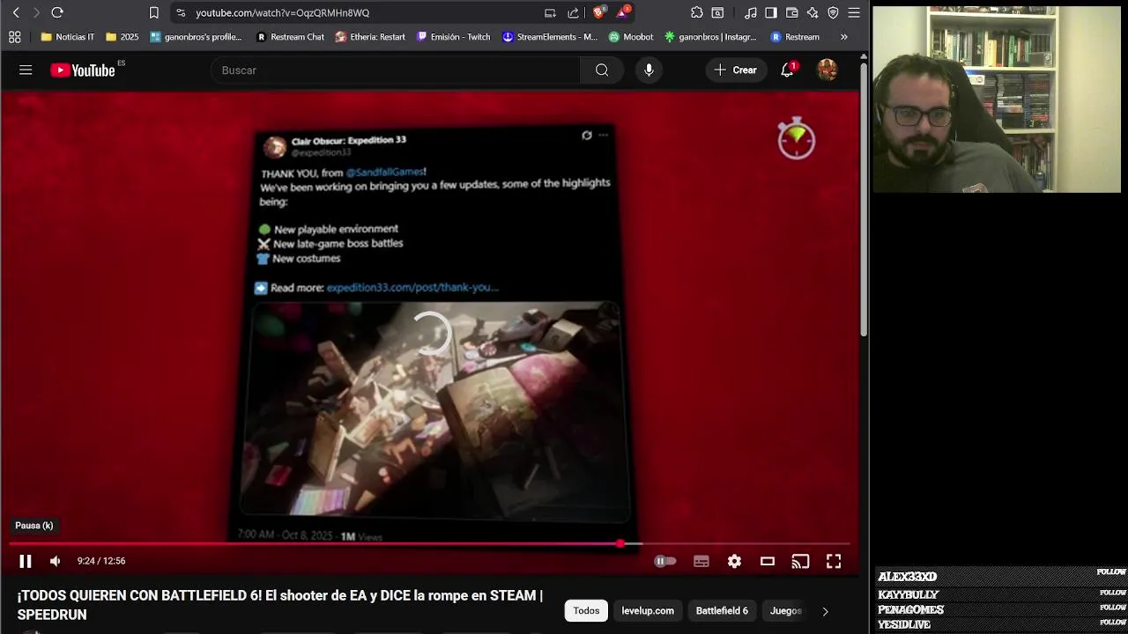1128x634 pixels.
Task: Open the player settings gear
Action: (734, 561)
